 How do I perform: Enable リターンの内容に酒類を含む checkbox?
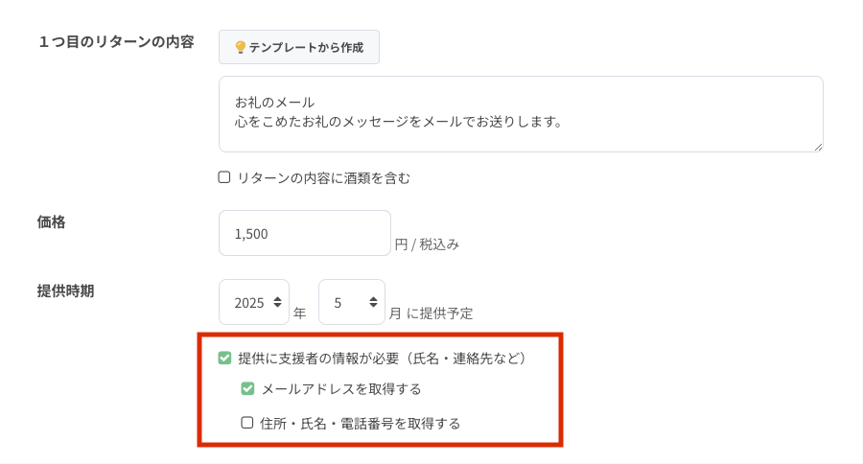(224, 177)
